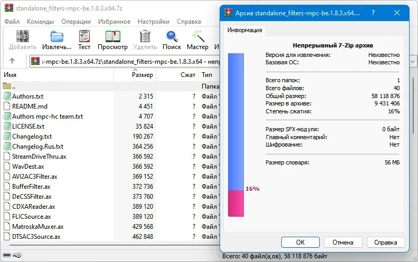Click the pink part of the compression ratio bar
418x262 pixels.
(x=236, y=203)
